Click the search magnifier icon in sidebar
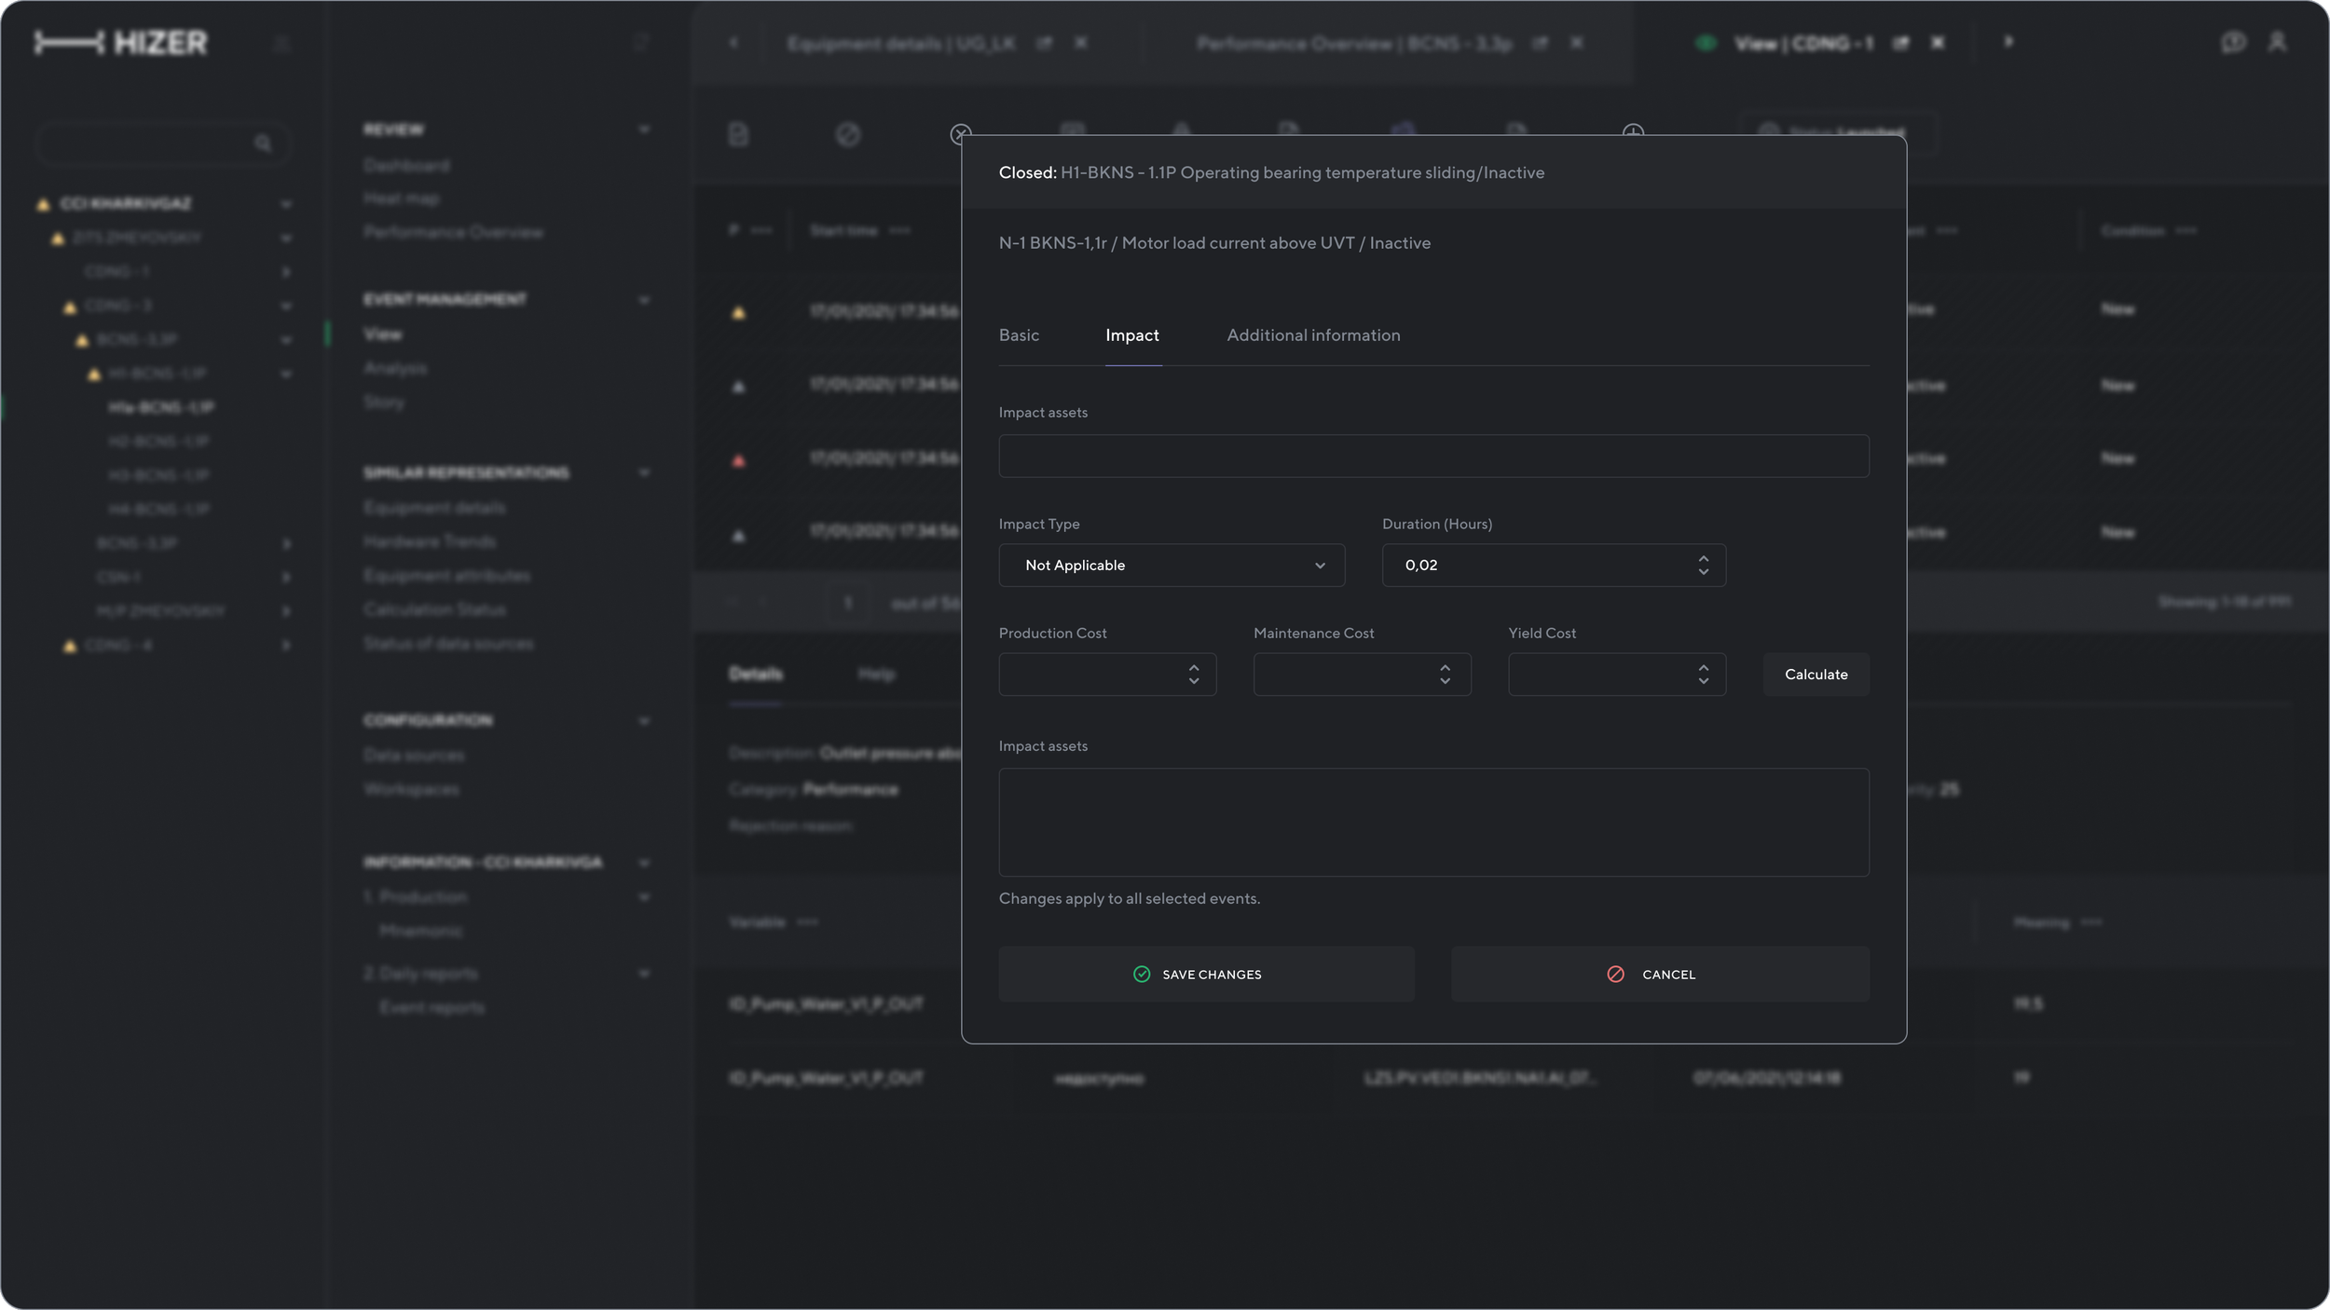This screenshot has height=1310, width=2330. pyautogui.click(x=263, y=143)
